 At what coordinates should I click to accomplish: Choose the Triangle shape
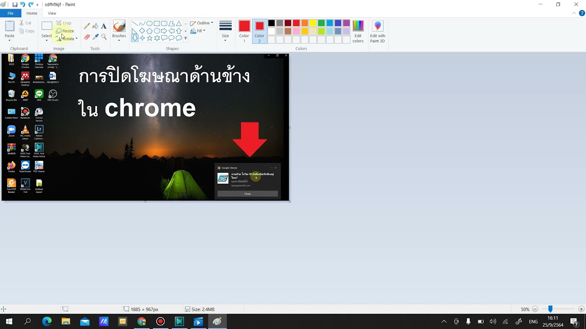tap(179, 23)
